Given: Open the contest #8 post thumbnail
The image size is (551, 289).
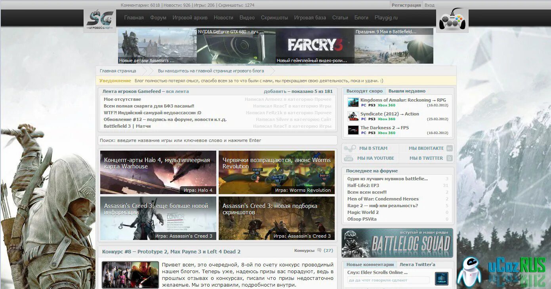Looking at the screenshot, I should click(130, 275).
